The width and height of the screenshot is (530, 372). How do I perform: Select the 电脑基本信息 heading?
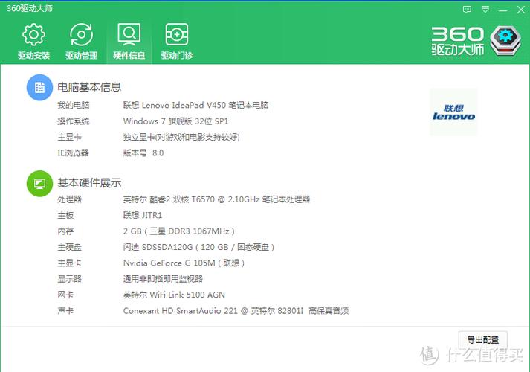tap(89, 87)
